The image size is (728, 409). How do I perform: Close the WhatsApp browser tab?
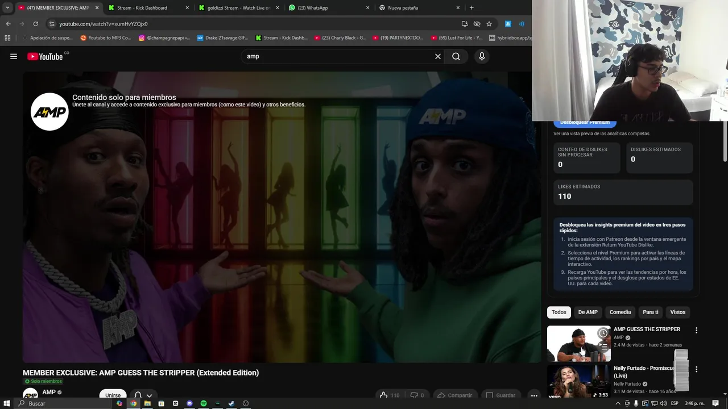(367, 8)
